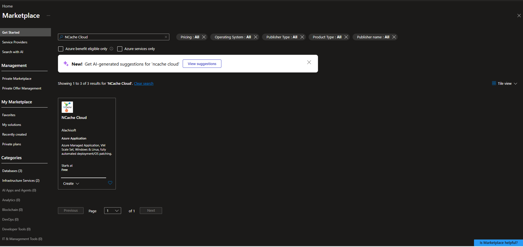
Task: Open Private Offer Management
Action: (22, 88)
